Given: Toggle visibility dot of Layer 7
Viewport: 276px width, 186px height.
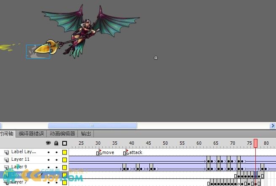Looking at the screenshot, I should (48, 183).
